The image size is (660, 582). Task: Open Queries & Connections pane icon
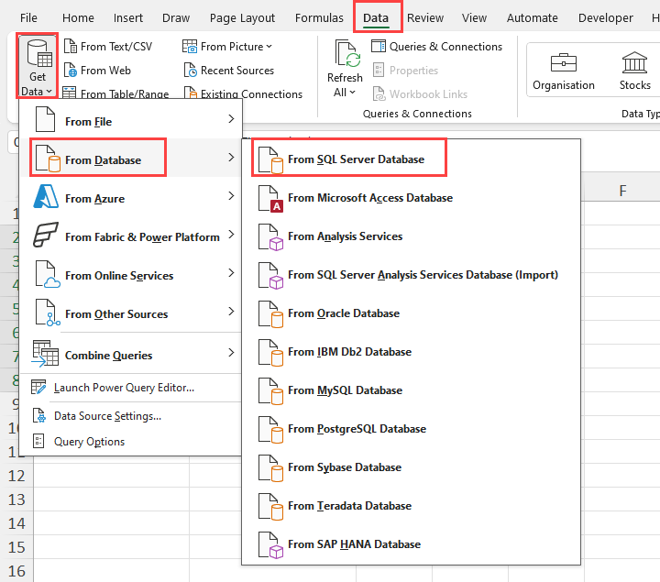(x=379, y=46)
